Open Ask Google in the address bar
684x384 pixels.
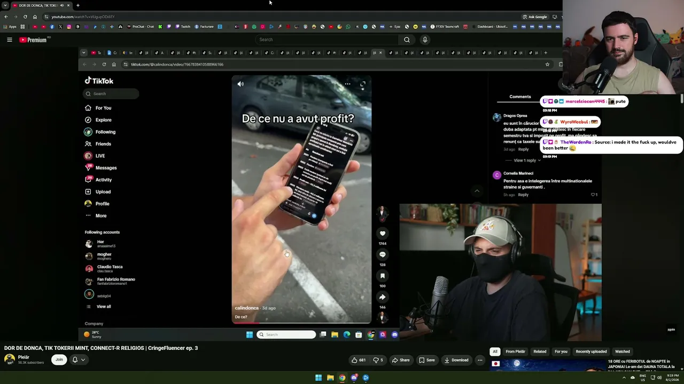click(x=534, y=17)
